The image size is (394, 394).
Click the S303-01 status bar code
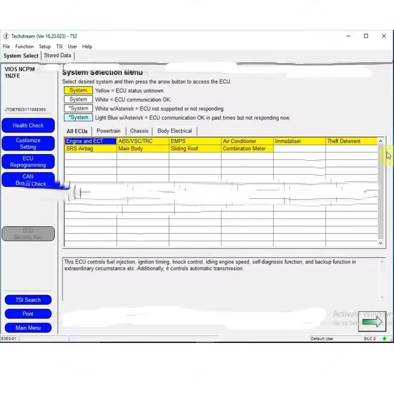pos(9,338)
